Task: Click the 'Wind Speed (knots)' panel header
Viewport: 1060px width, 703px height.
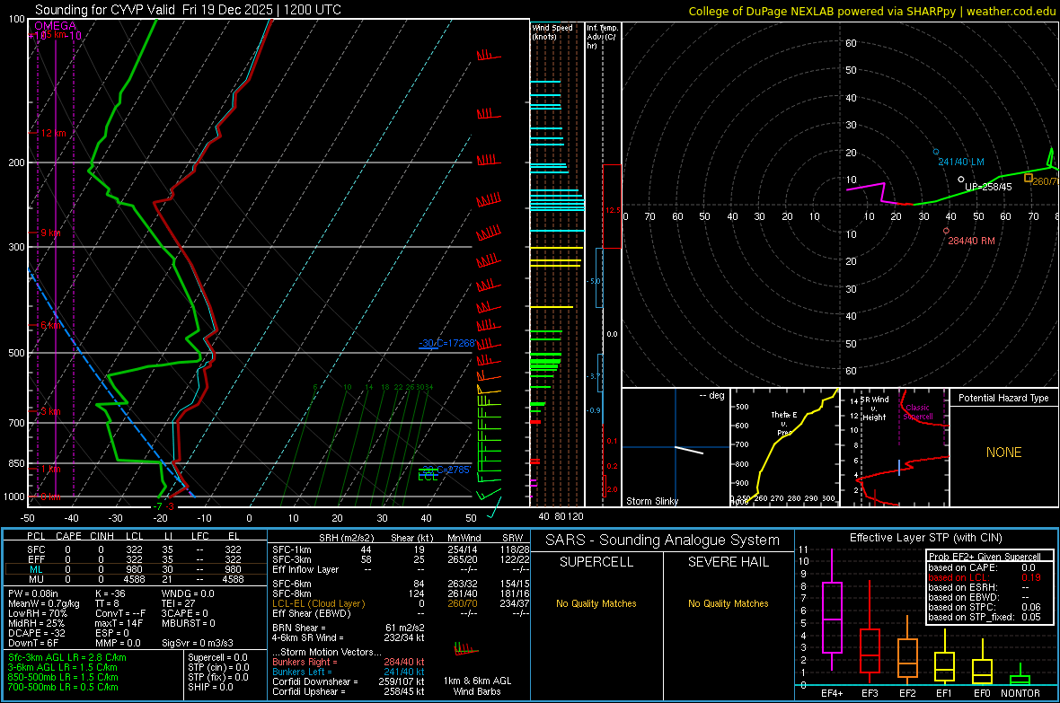Action: click(552, 31)
